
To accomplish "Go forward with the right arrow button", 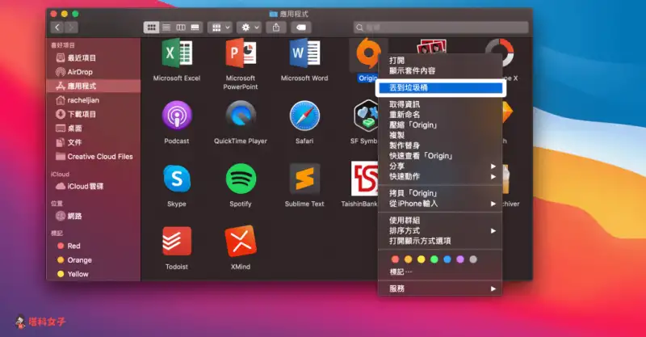I will (x=71, y=27).
